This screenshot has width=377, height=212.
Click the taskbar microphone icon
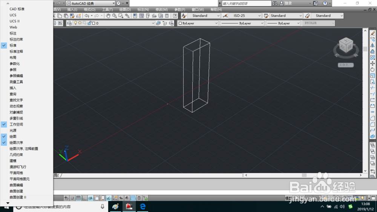(103, 206)
